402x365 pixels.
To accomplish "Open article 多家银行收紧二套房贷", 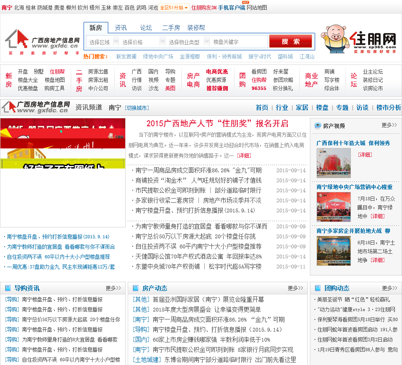I will (x=198, y=200).
